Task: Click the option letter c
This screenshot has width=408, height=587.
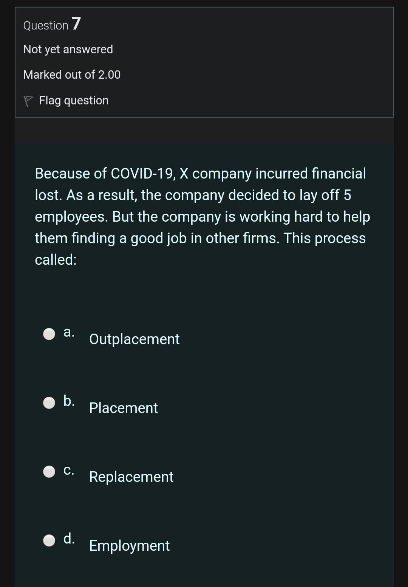Action: tap(69, 470)
